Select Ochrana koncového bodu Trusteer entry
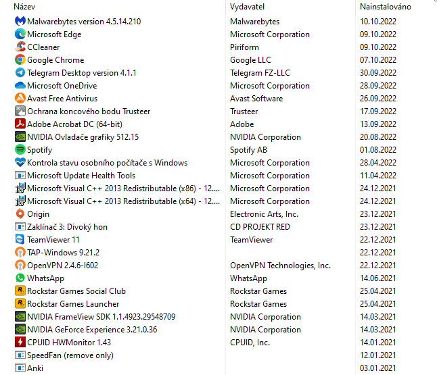437x375 pixels. tap(89, 111)
